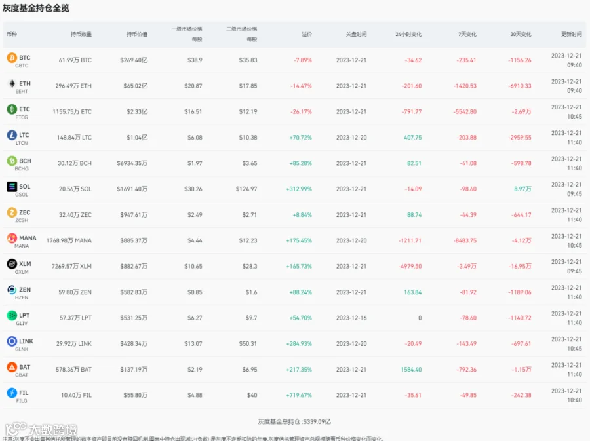This screenshot has height=441, width=590.
Task: Click FIL secondary price $40
Action: pos(252,395)
